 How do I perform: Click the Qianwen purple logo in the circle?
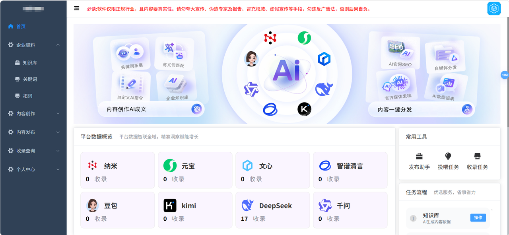[251, 89]
